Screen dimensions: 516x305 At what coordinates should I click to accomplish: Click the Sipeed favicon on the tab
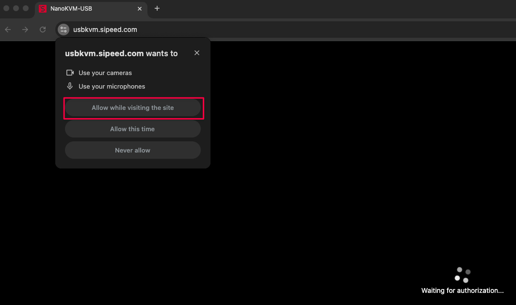[43, 9]
